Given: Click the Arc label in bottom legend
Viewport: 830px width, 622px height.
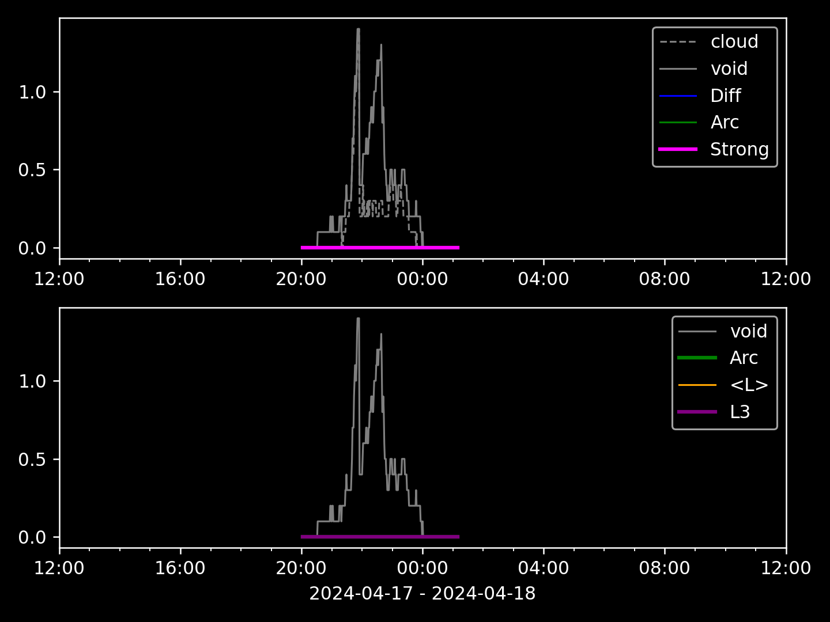Looking at the screenshot, I should (744, 358).
